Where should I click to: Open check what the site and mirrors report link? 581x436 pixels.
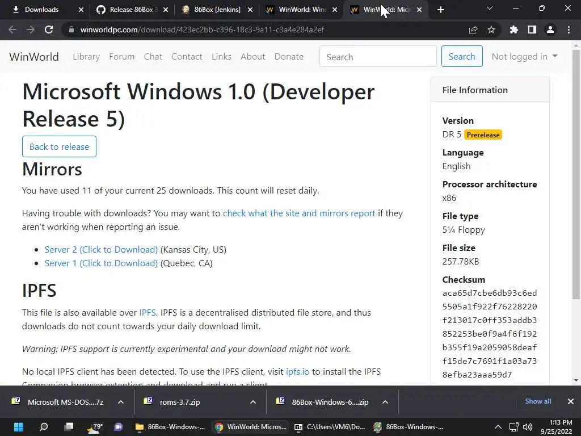point(299,213)
